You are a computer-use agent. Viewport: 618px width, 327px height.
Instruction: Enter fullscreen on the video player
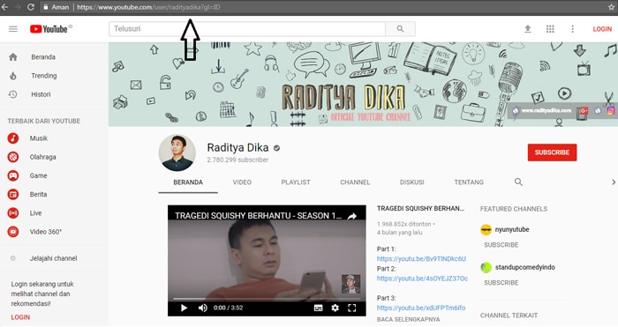(x=352, y=308)
